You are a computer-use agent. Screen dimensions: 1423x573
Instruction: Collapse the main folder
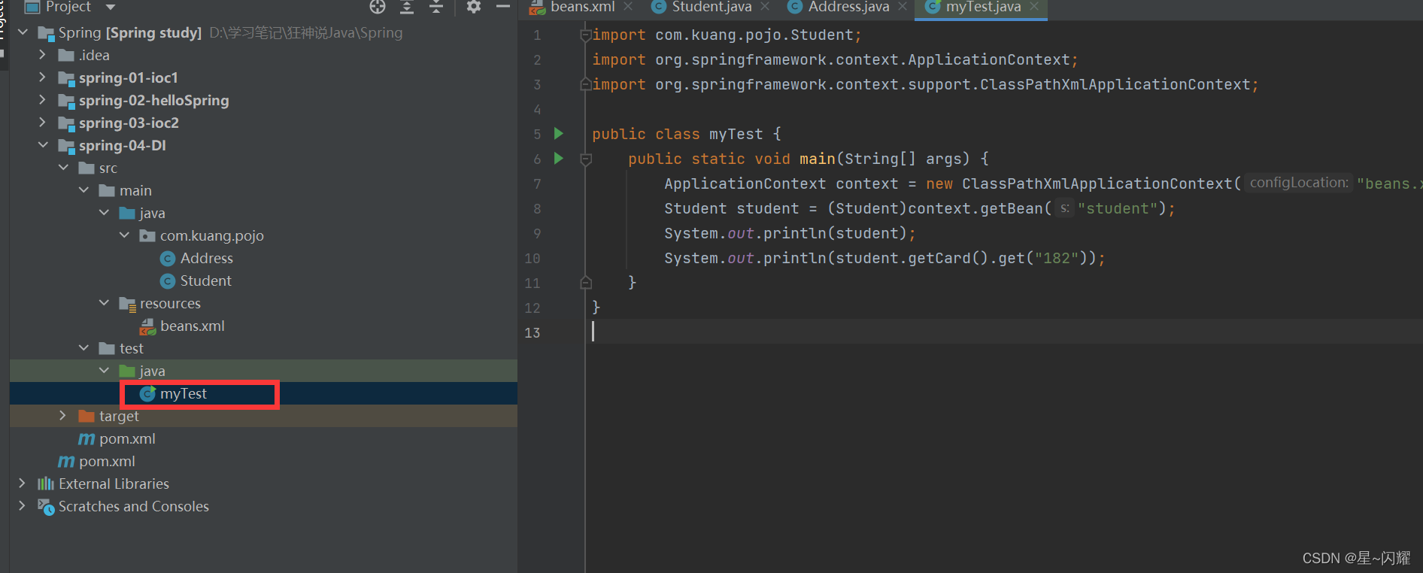[83, 190]
